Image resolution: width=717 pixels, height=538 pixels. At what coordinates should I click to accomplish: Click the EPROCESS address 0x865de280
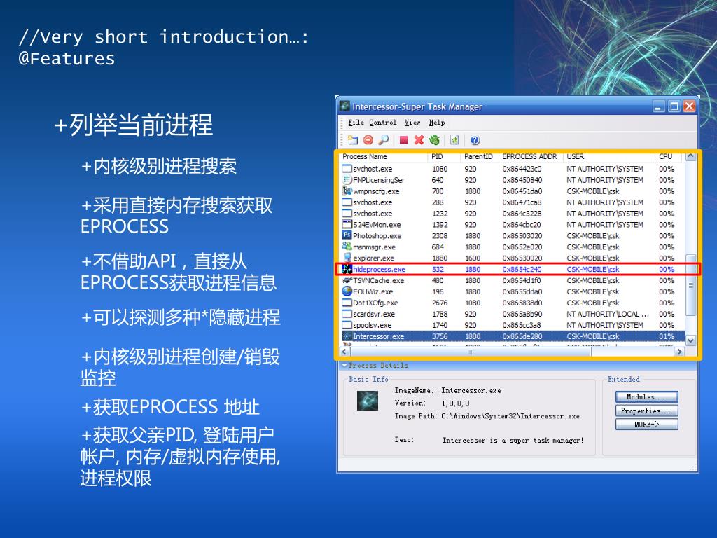coord(522,336)
